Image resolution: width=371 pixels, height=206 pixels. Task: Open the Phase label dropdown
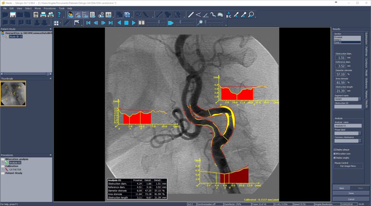coord(359,133)
